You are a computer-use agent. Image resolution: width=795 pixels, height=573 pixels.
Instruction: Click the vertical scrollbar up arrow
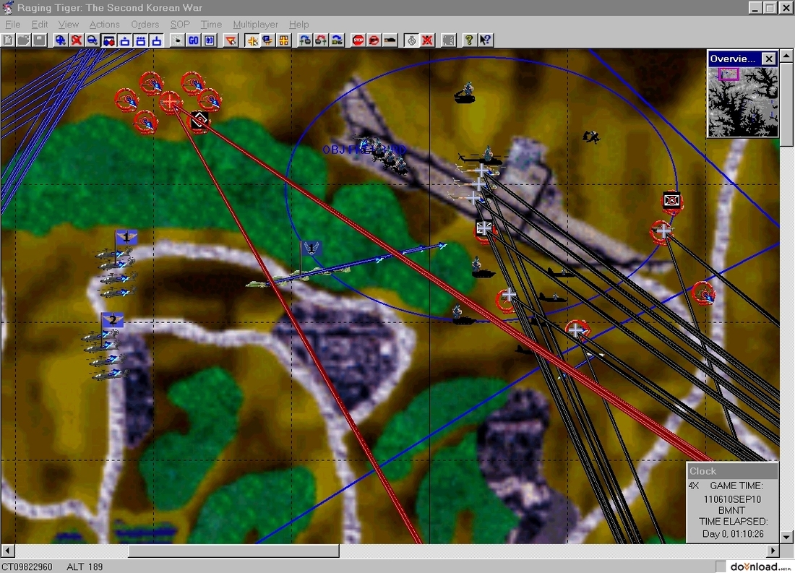tap(786, 55)
